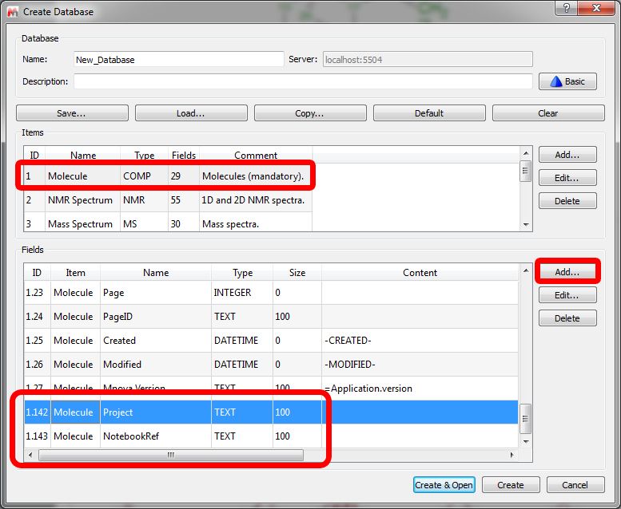Sort Items by Name column header
The height and width of the screenshot is (509, 621).
point(83,155)
